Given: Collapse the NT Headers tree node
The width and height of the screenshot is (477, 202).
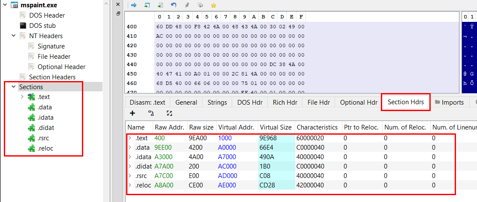Looking at the screenshot, I should [13, 36].
